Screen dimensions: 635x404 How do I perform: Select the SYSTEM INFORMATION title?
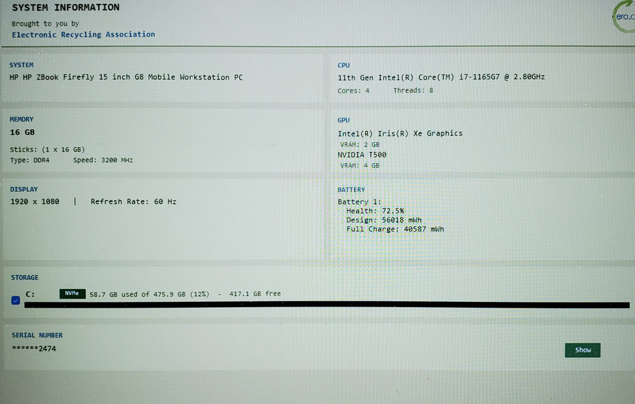click(x=66, y=8)
